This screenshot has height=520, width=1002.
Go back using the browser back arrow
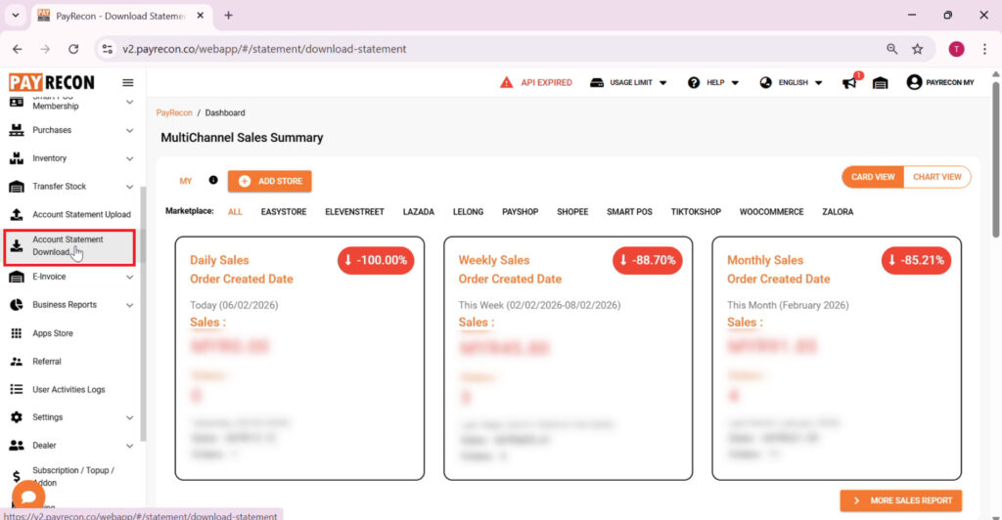click(x=18, y=49)
